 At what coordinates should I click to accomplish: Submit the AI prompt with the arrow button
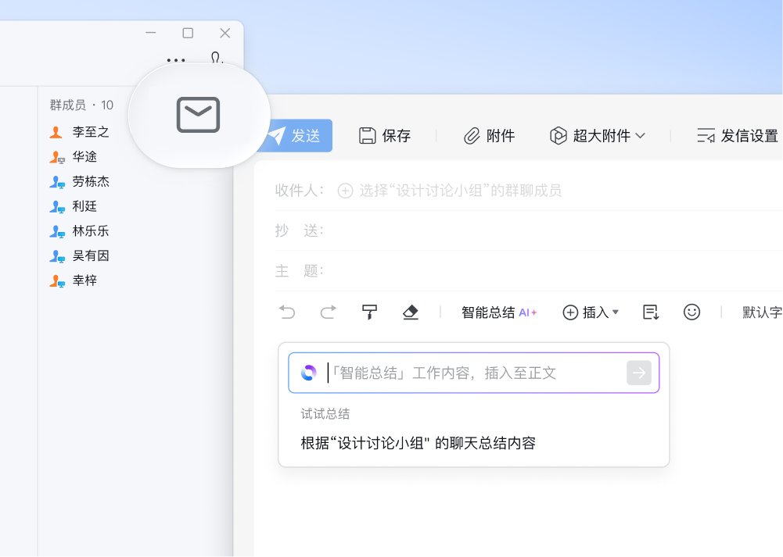pos(639,373)
